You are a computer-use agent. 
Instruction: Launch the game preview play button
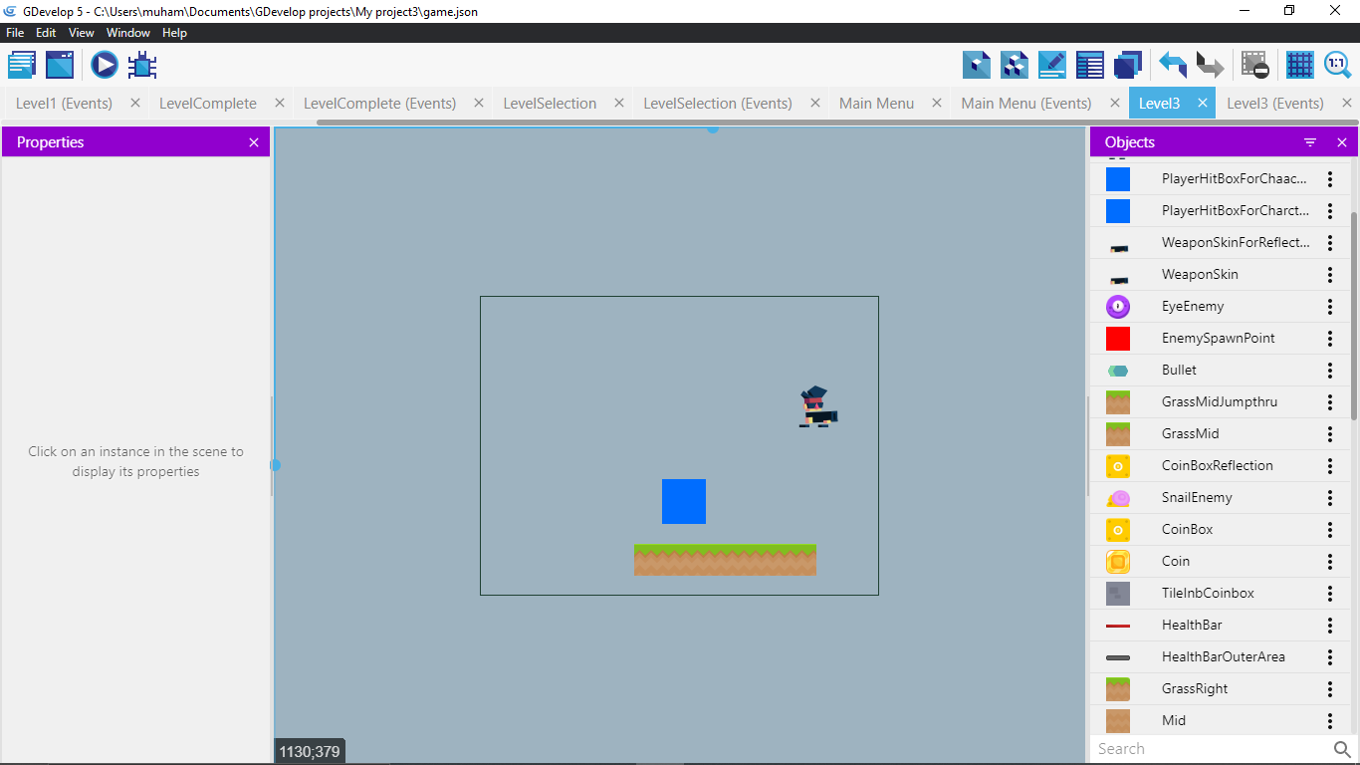[105, 65]
